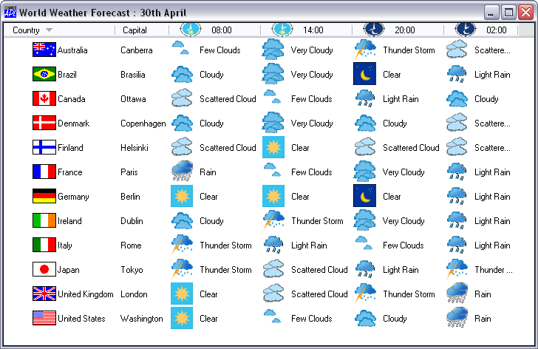Click United States 02:00 rain icon

457,318
